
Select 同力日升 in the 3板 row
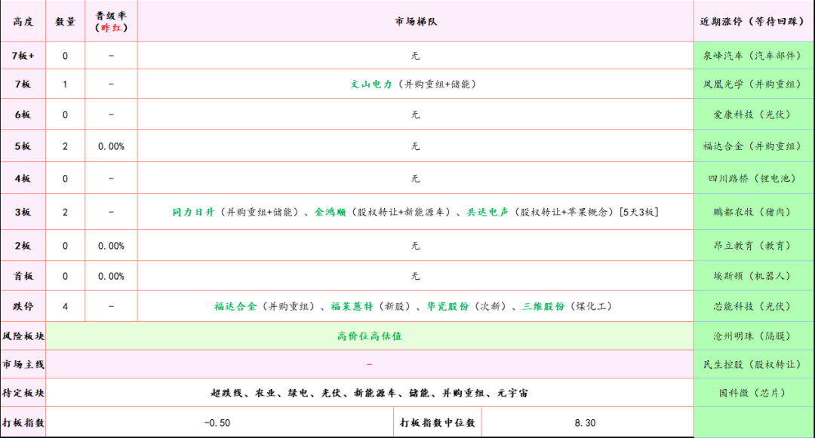click(193, 212)
